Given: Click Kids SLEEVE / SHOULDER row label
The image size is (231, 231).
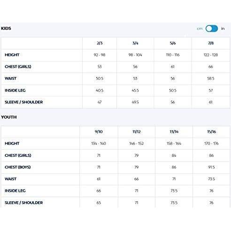Looking at the screenshot, I should click(x=23, y=102).
